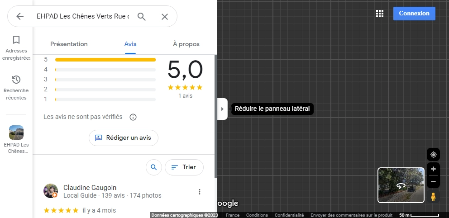Open Claudine Gaugoin's profile picture
The width and height of the screenshot is (449, 218).
pos(51,191)
